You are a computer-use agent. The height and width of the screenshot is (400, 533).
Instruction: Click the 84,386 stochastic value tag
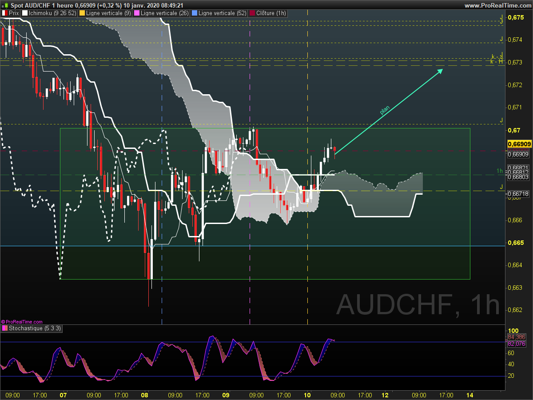[x=517, y=337]
